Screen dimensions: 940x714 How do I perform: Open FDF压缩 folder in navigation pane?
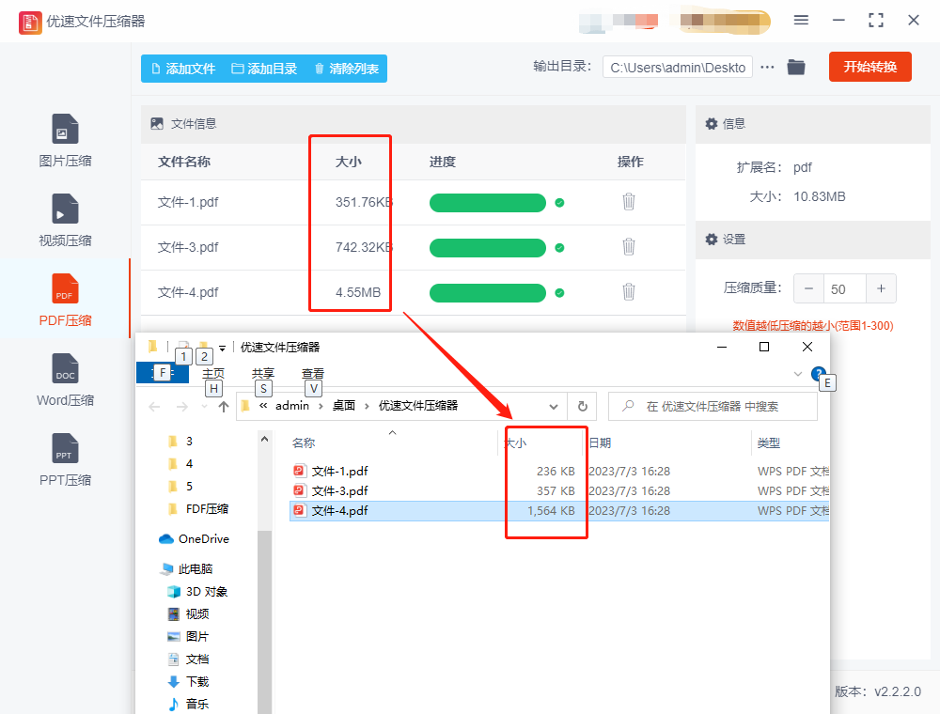coord(198,509)
